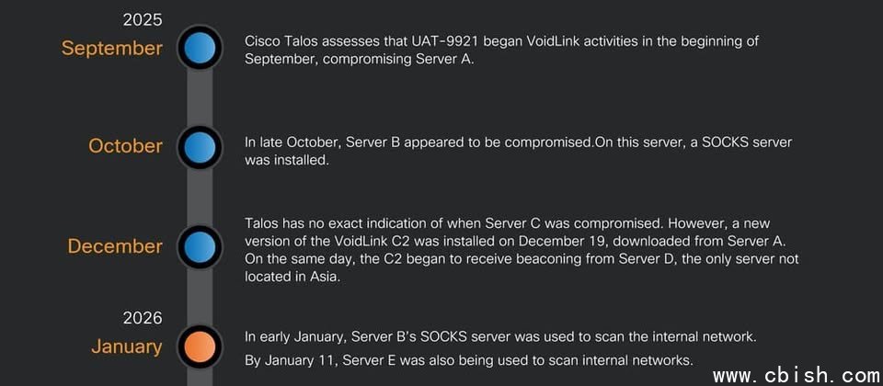Click the 2026 year heading
The height and width of the screenshot is (386, 883).
tap(142, 318)
